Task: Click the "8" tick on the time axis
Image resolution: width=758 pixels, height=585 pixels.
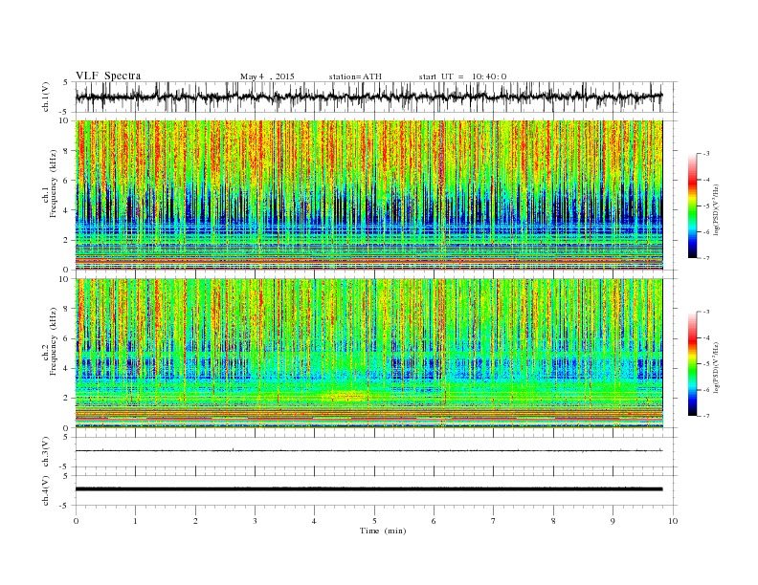Action: tap(553, 521)
